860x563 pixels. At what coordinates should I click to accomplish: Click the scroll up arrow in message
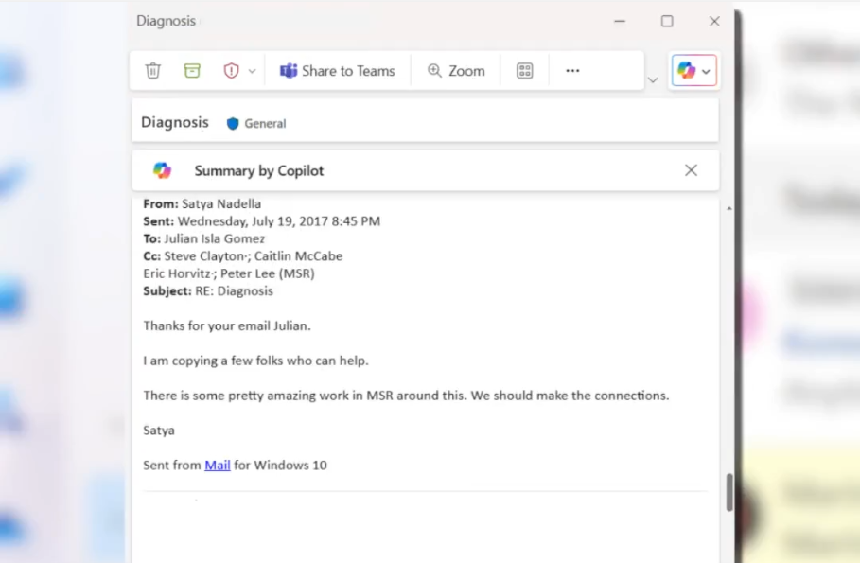coord(728,208)
